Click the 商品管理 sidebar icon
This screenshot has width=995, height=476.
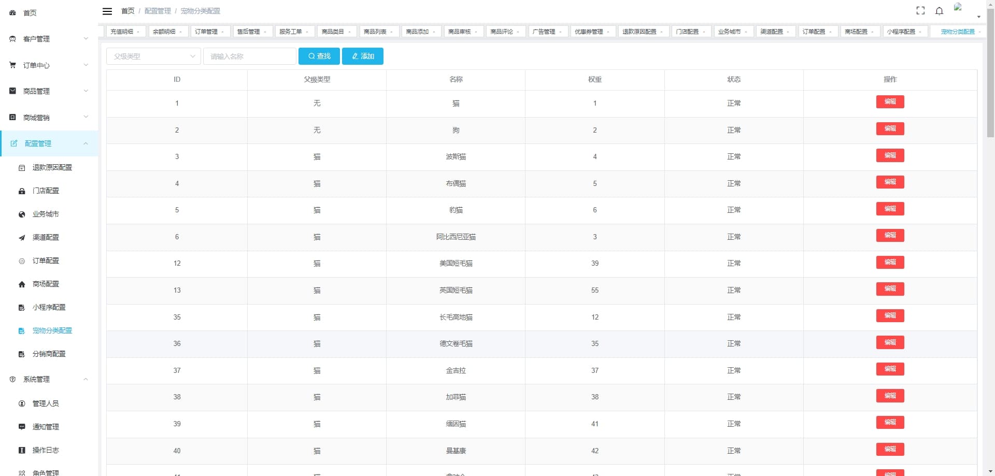coord(12,91)
